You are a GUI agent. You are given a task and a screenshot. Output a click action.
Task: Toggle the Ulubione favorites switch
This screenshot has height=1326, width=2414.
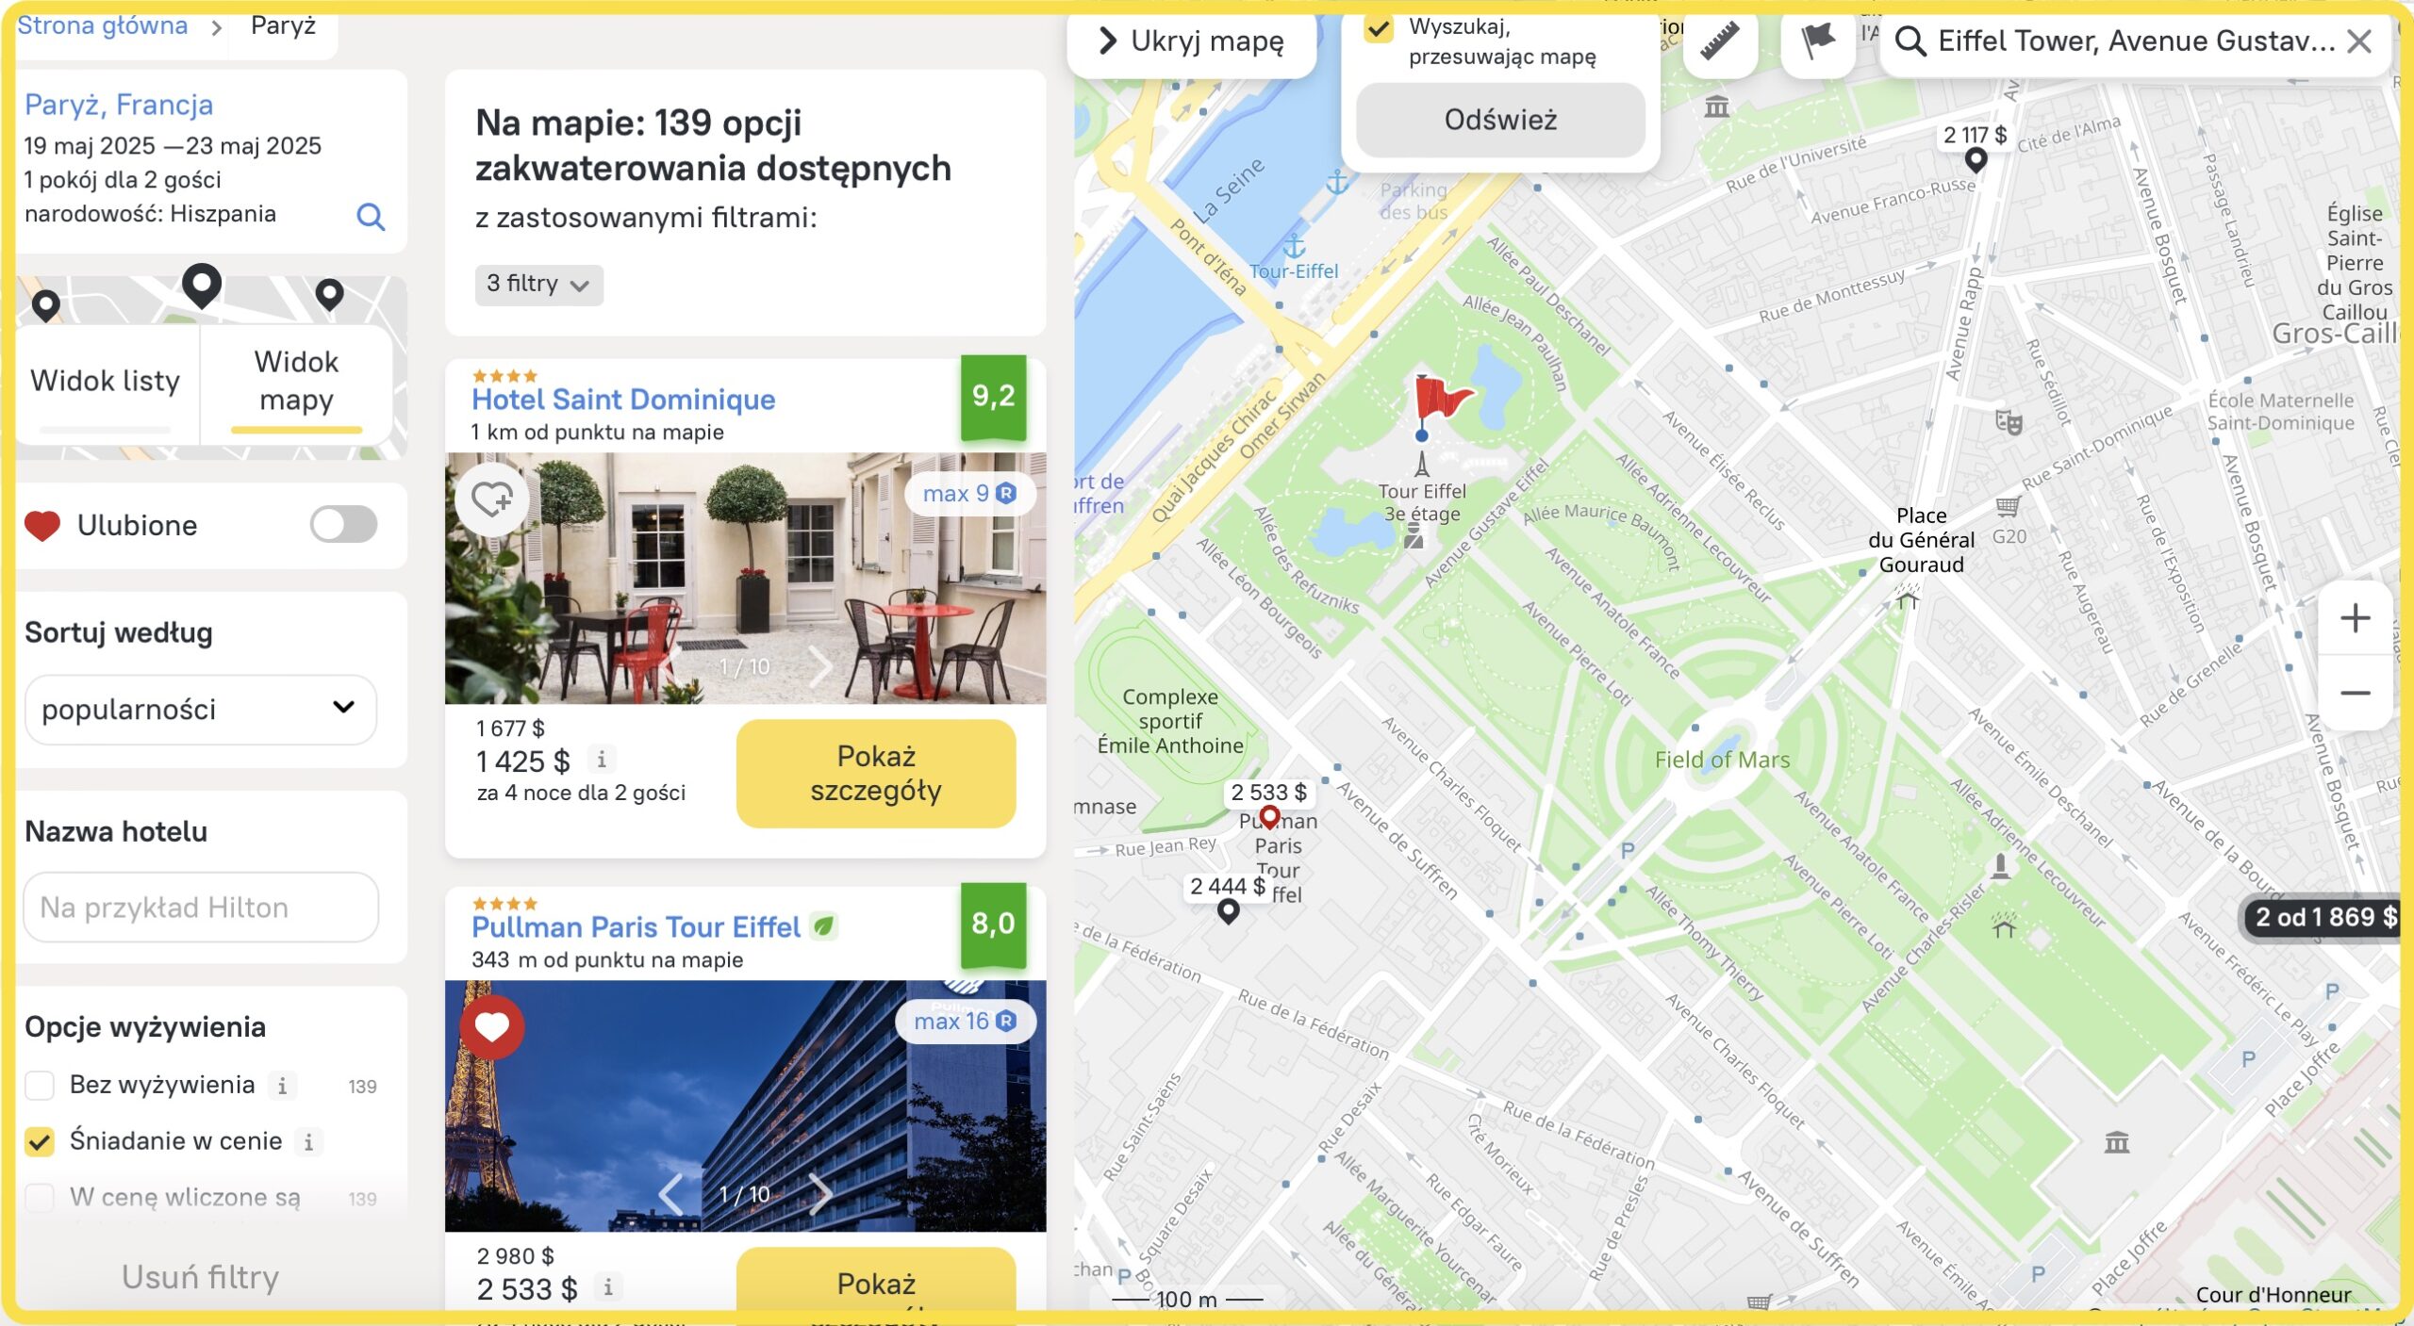pos(344,525)
